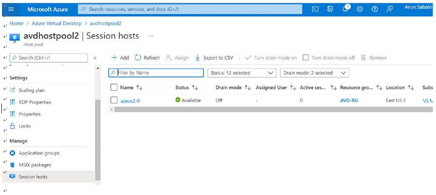Open the Drain mode: 2 selected dropdown
Image resolution: width=436 pixels, height=195 pixels.
click(x=314, y=73)
